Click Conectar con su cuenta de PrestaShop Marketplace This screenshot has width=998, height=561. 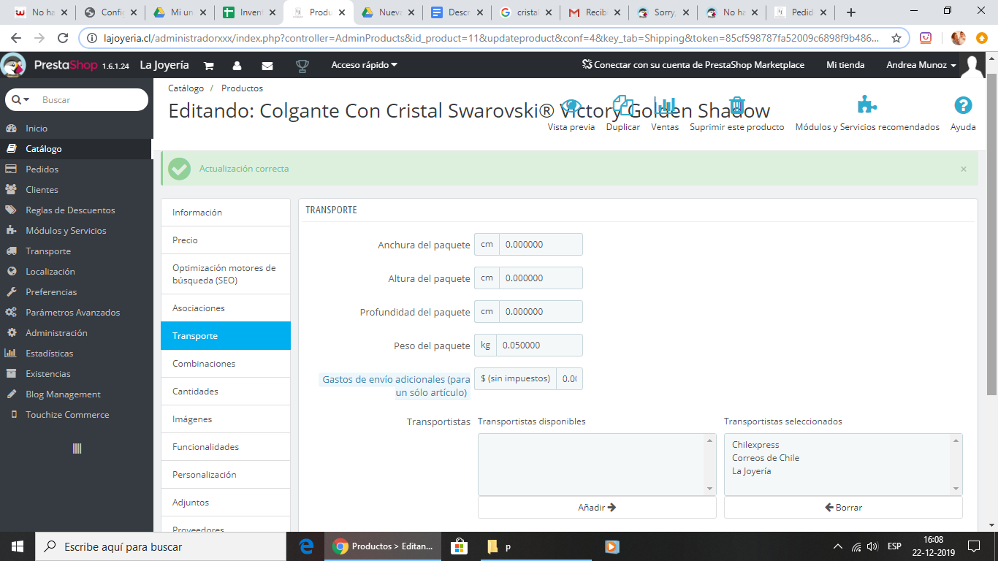693,65
